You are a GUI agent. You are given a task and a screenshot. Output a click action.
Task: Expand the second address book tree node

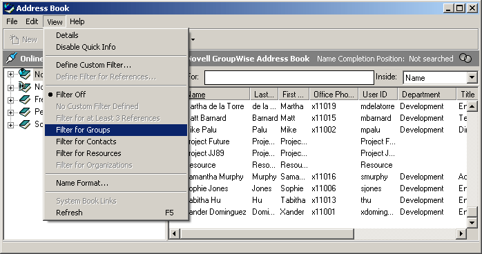click(10, 88)
